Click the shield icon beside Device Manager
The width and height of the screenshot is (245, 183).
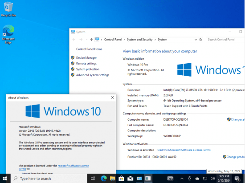tap(73, 57)
